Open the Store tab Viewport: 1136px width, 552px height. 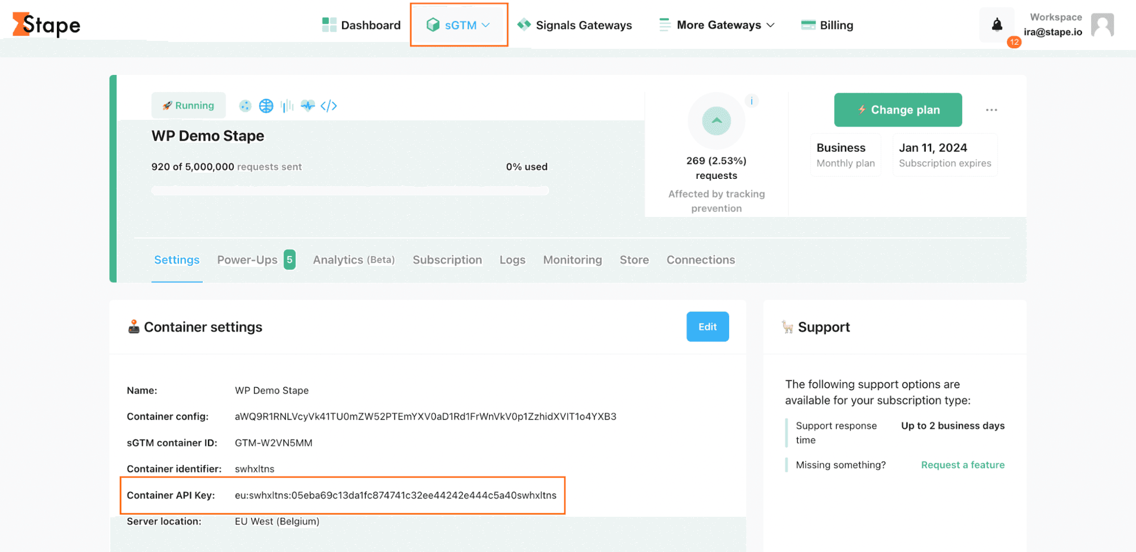pyautogui.click(x=634, y=260)
